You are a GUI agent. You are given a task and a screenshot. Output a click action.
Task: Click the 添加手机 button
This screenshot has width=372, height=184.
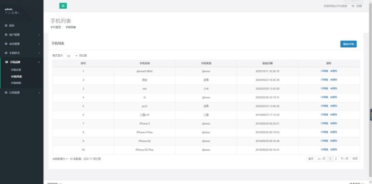(x=348, y=44)
